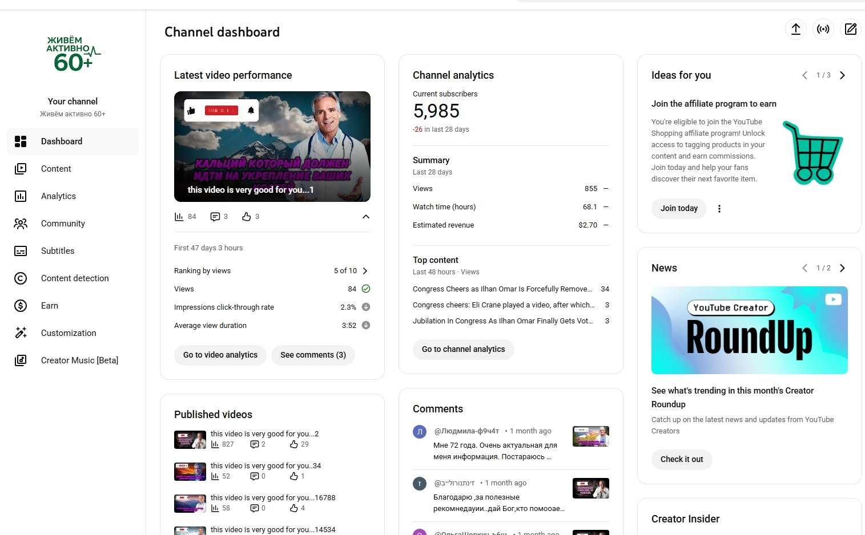865x535 pixels.
Task: Open the three-dot menu beside Join today
Action: click(719, 209)
